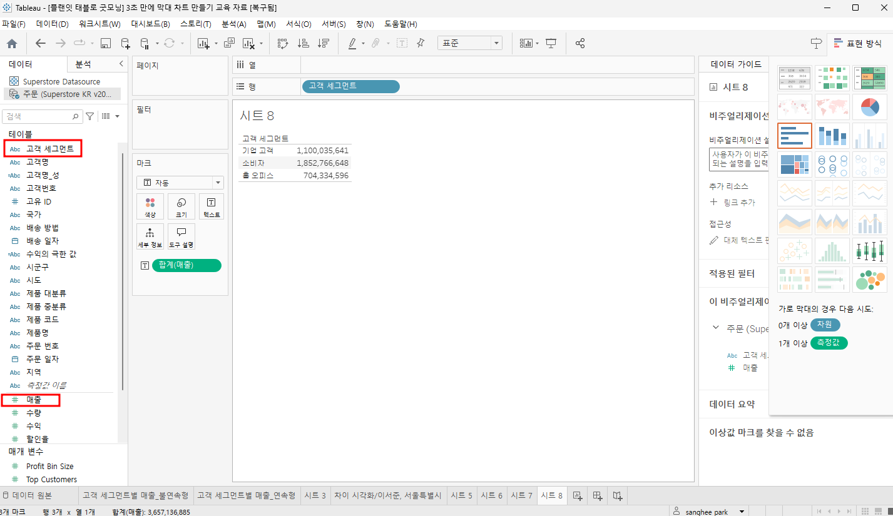The height and width of the screenshot is (516, 893).
Task: Start presentation mode
Action: [x=551, y=43]
